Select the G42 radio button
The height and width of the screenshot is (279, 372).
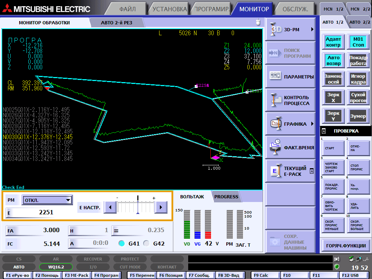tap(146, 244)
